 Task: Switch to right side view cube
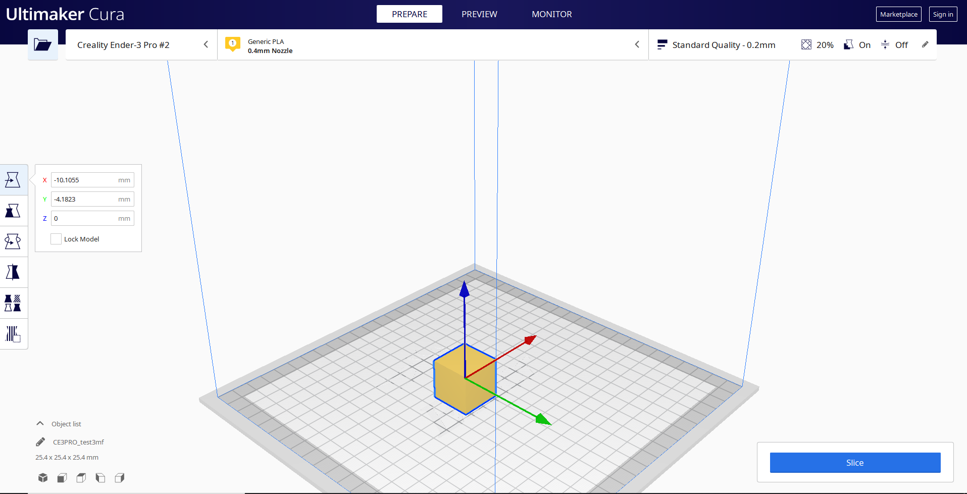[120, 478]
